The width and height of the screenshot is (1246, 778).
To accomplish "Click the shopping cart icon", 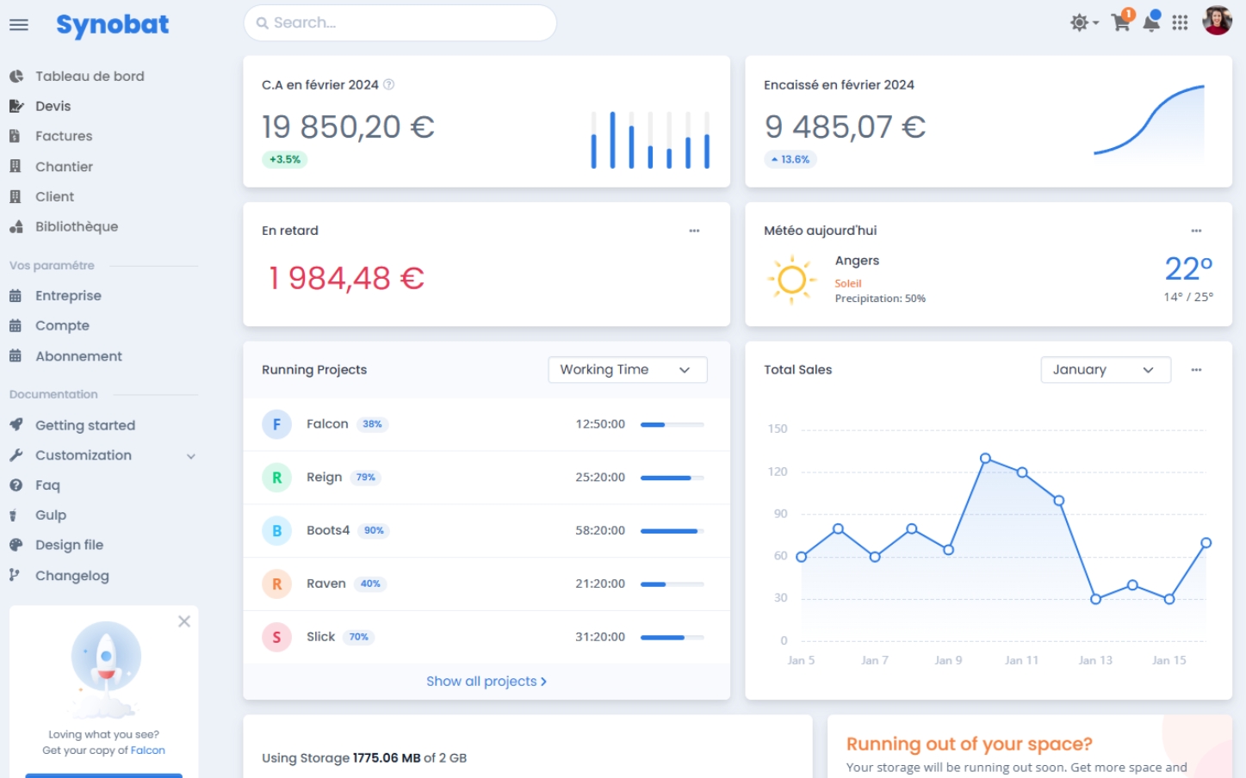I will coord(1120,22).
